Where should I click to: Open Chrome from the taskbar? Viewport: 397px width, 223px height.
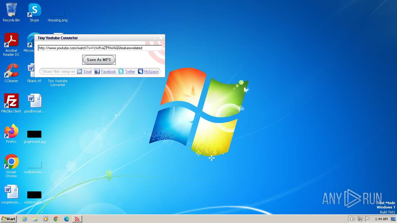(x=56, y=219)
